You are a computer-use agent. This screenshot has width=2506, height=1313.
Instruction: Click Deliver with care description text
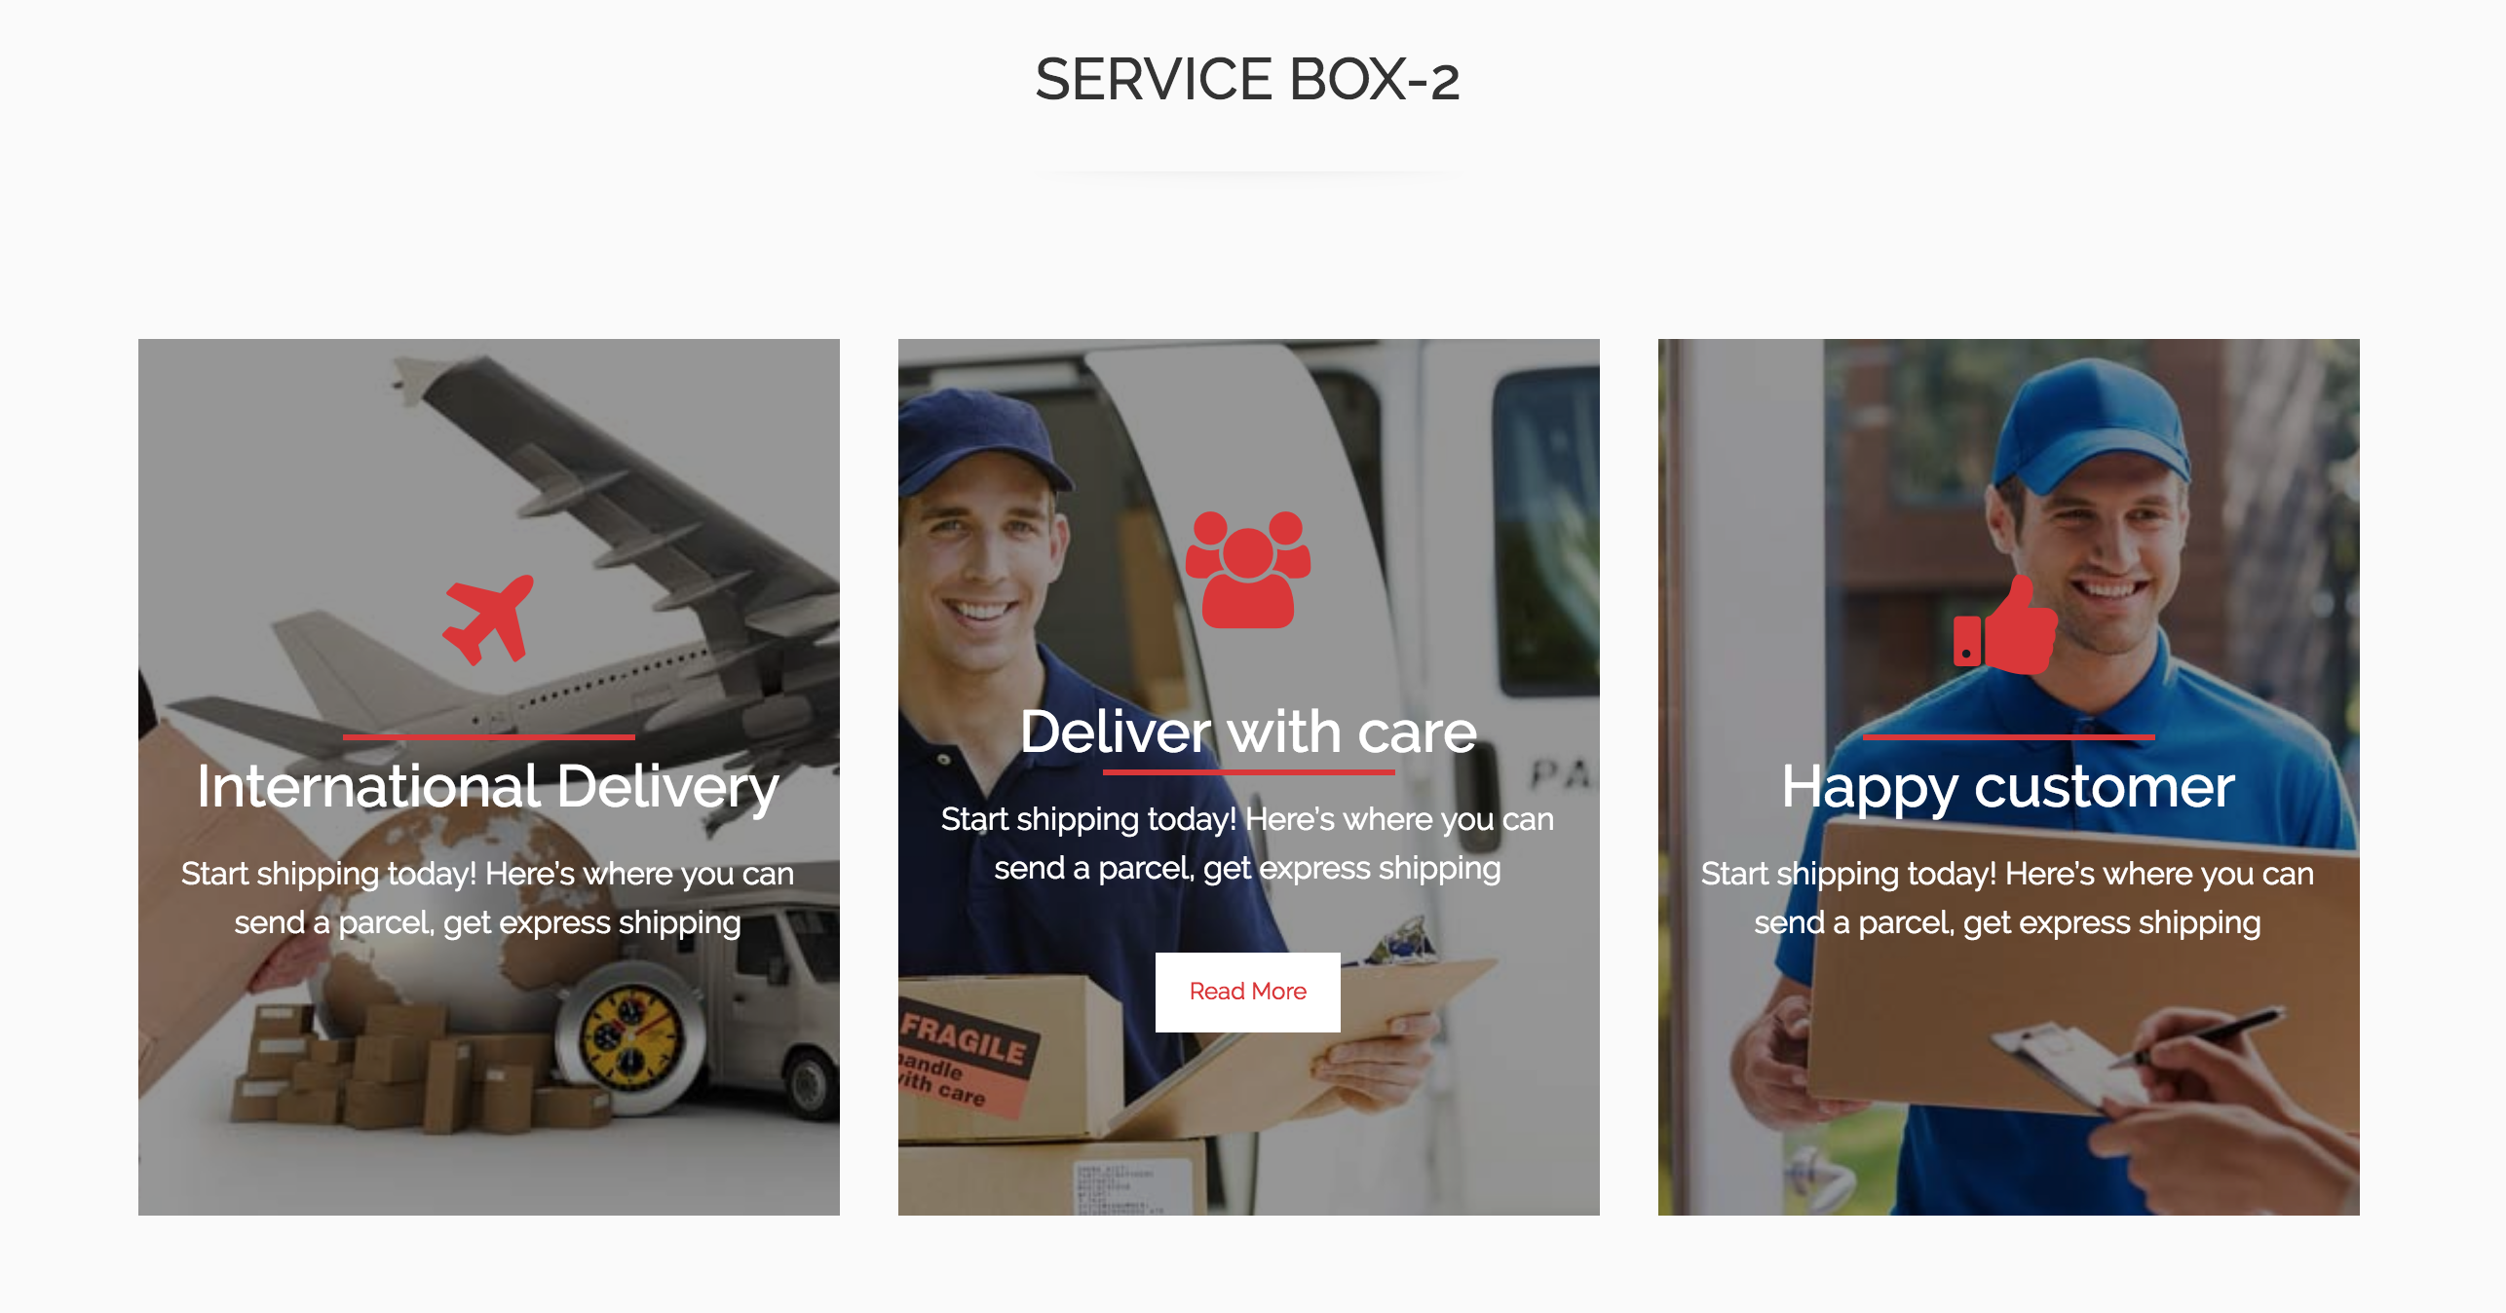point(1248,844)
